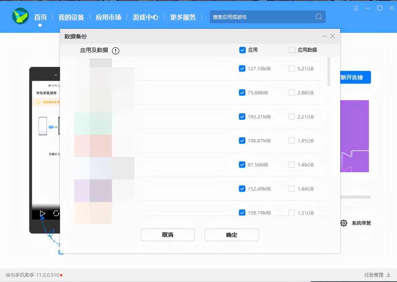Disable the 75.66MB app checkbox
The height and width of the screenshot is (282, 397).
click(242, 92)
